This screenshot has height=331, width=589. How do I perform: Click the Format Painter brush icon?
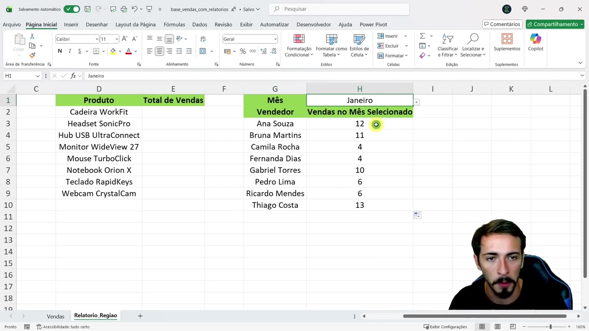tap(32, 55)
